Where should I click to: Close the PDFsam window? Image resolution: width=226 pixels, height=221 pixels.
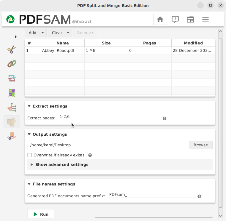click(221, 5)
